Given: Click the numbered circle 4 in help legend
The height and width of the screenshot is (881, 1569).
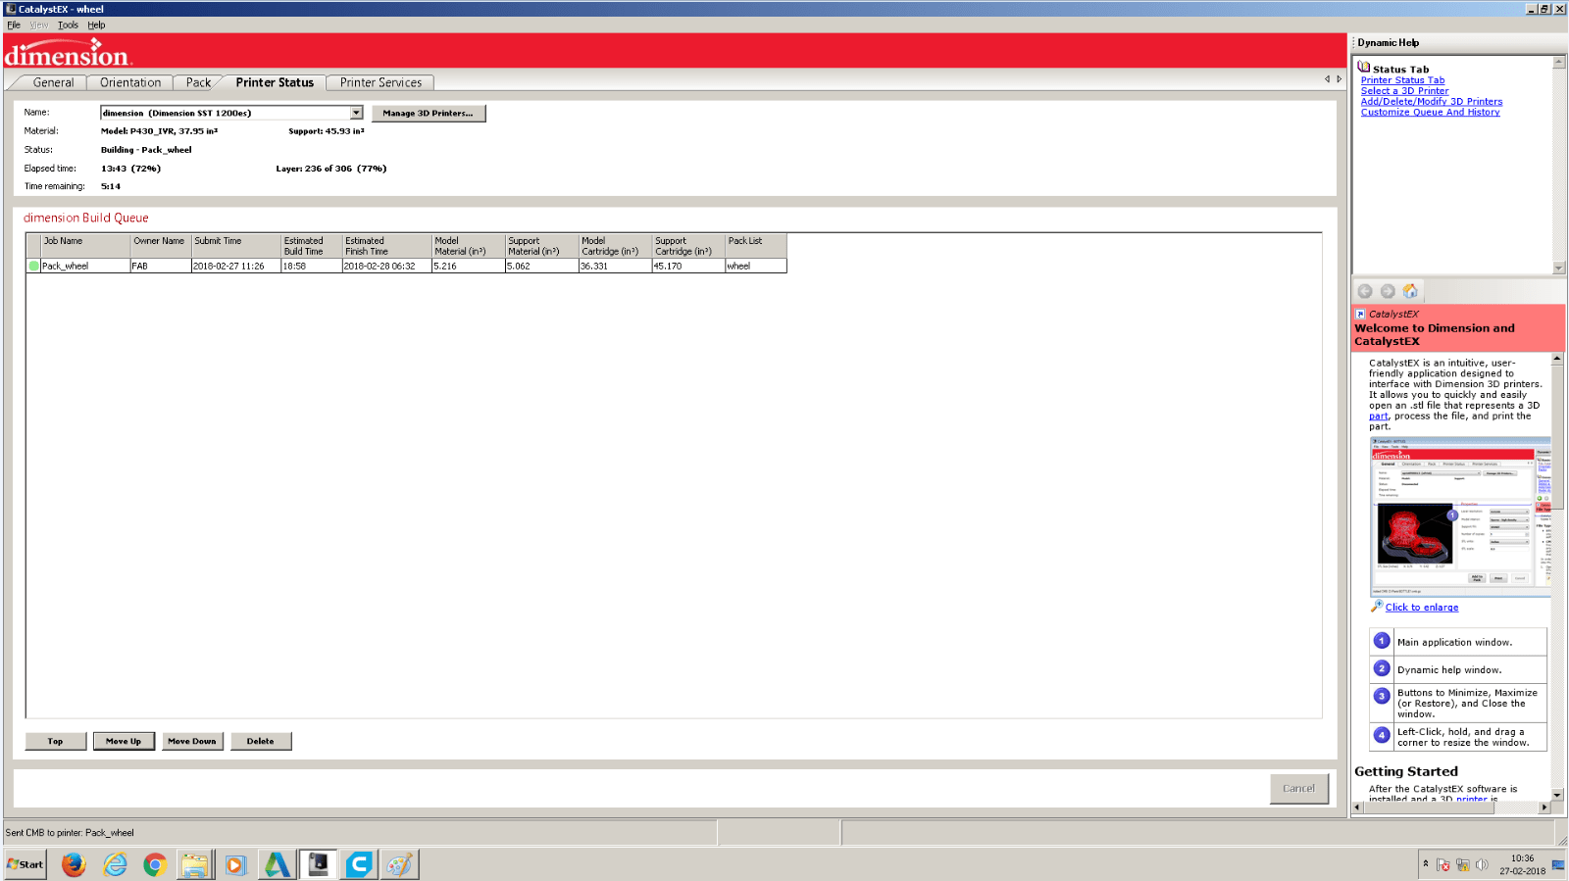Looking at the screenshot, I should tap(1382, 735).
